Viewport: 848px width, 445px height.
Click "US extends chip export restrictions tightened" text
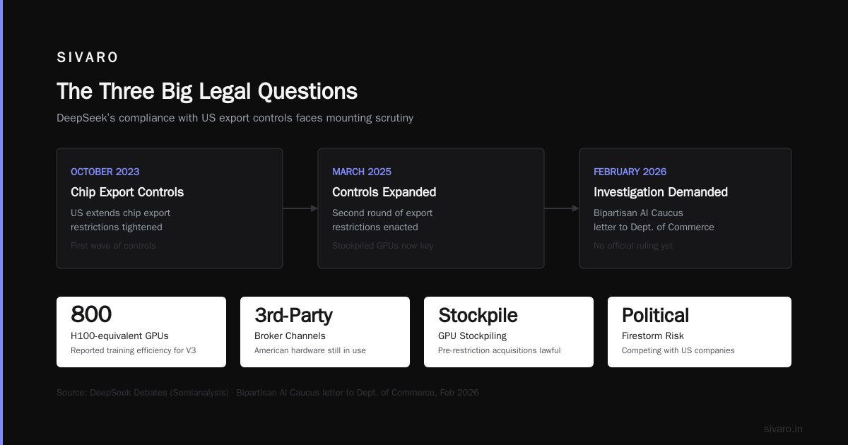pyautogui.click(x=120, y=220)
